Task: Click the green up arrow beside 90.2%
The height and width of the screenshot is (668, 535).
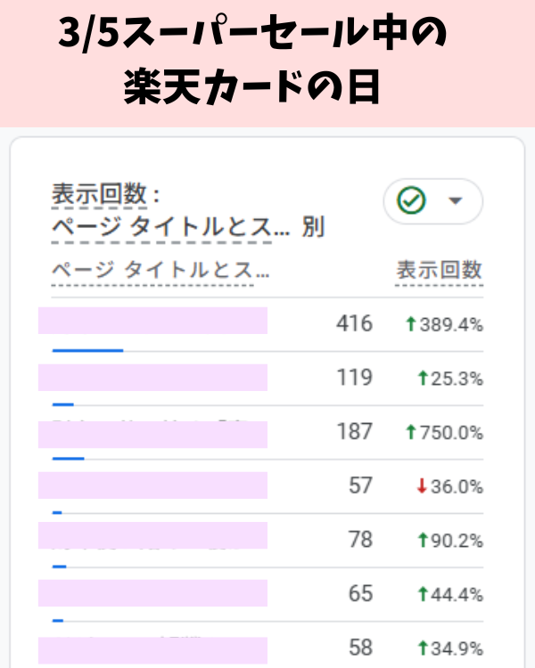Action: [424, 541]
